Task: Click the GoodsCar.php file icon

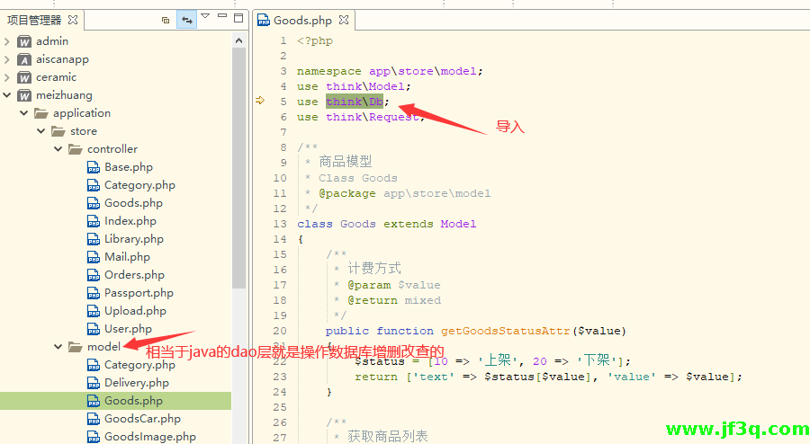Action: (x=94, y=419)
